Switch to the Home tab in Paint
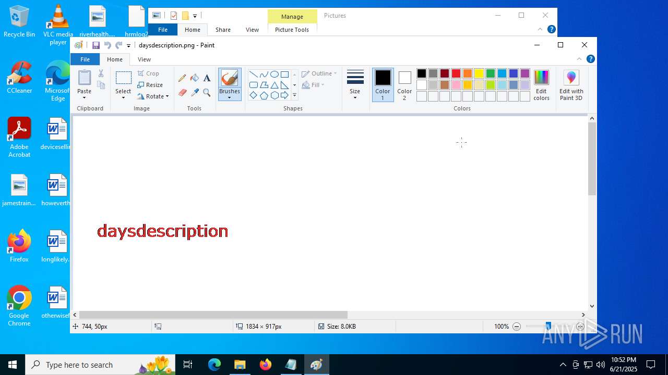 (x=115, y=59)
